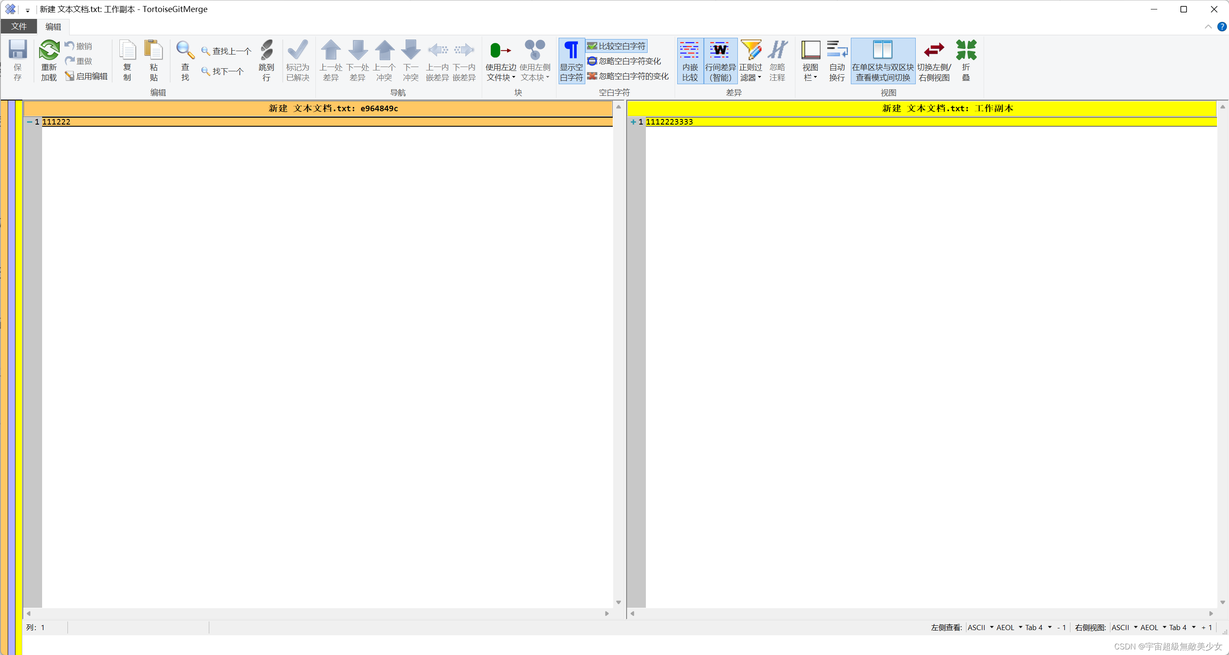Jump to next difference 下一处差异
Viewport: 1229px width, 655px height.
coord(358,61)
